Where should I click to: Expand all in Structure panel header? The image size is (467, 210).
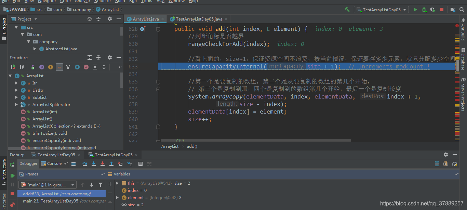coord(90,57)
